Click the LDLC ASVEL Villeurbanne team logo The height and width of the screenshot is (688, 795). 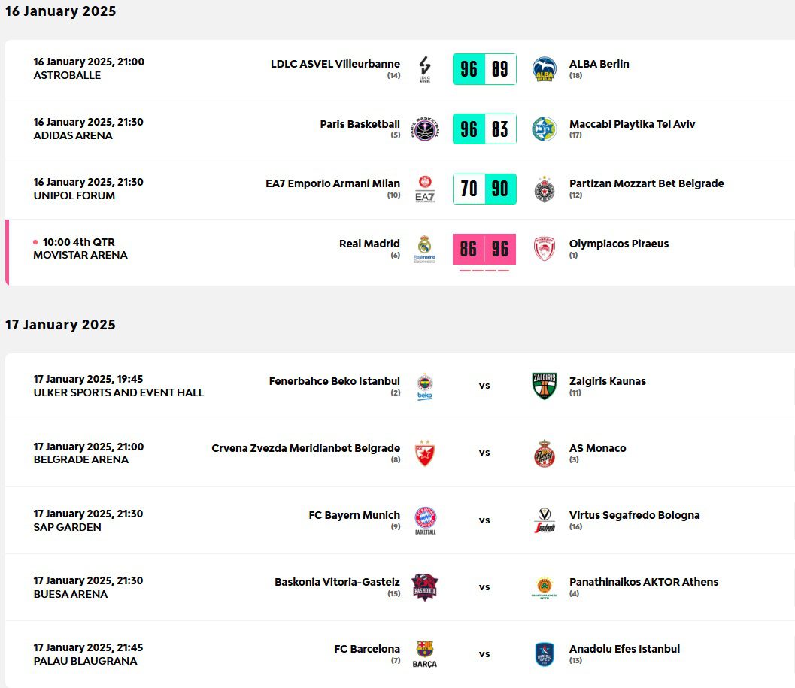(424, 69)
